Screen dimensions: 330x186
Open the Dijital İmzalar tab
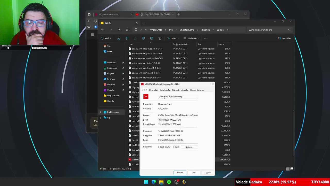(165, 90)
